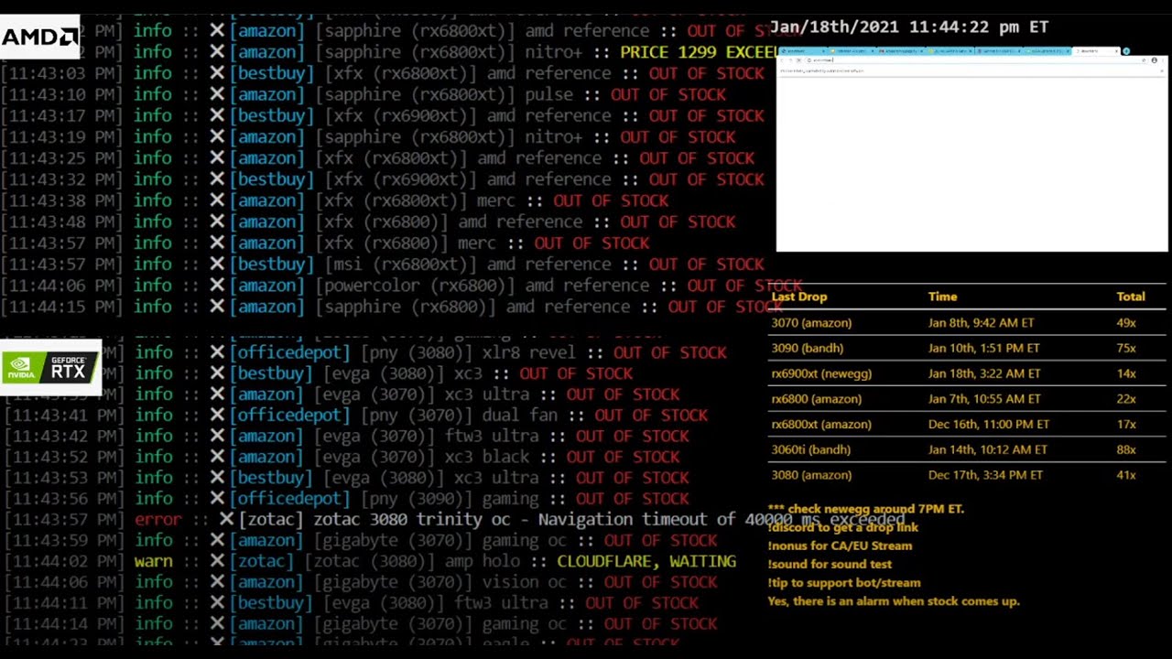Click the [officedepot] tag on the pny 3090 gaming row
Image resolution: width=1172 pixels, height=659 pixels.
click(289, 499)
